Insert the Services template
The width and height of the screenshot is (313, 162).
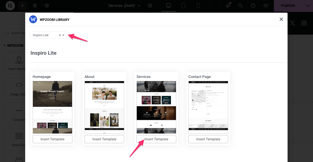click(x=156, y=139)
